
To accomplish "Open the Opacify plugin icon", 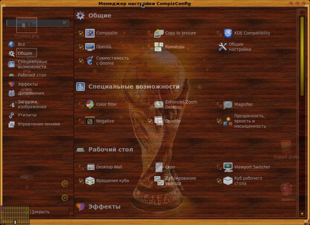I will pyautogui.click(x=159, y=121).
